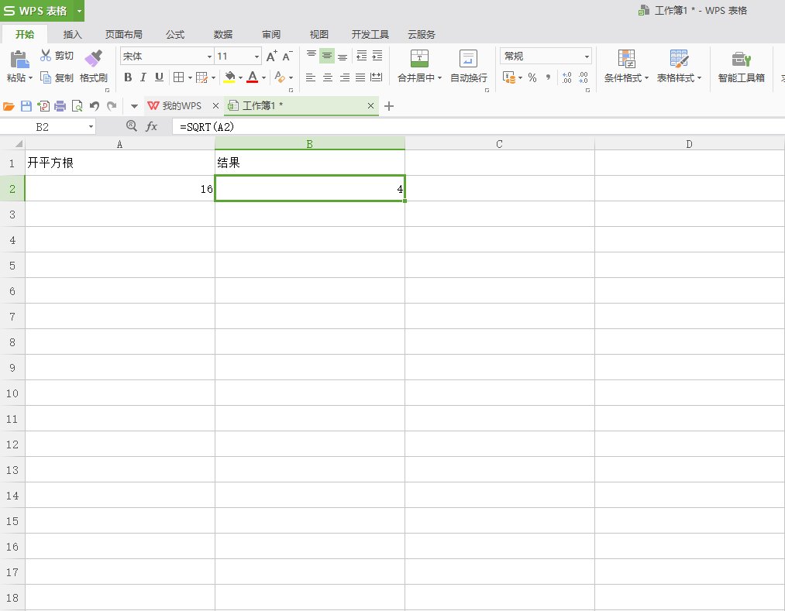
Task: Toggle Wrap Text (自动换行)
Action: [468, 66]
